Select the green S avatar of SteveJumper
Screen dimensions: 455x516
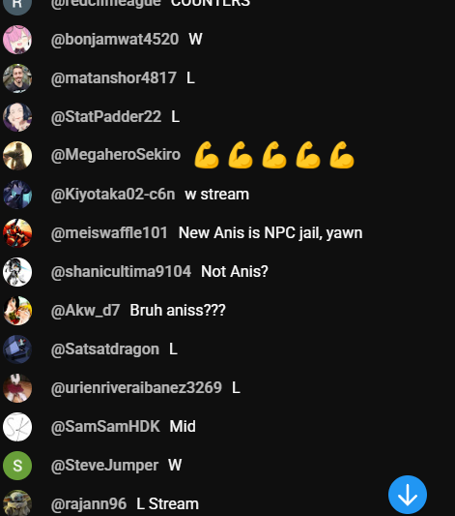point(17,466)
